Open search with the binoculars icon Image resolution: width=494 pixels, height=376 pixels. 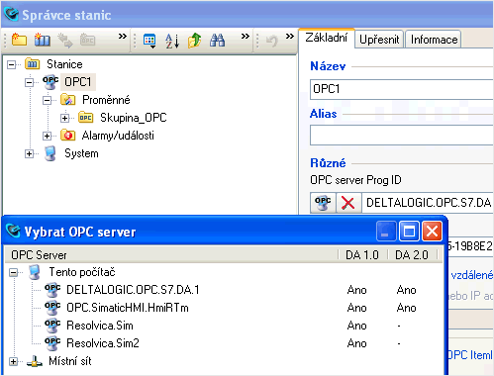[217, 41]
